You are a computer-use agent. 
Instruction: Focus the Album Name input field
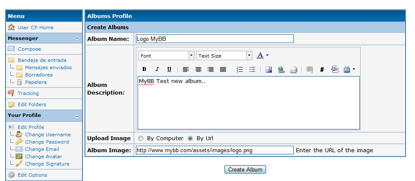[215, 39]
